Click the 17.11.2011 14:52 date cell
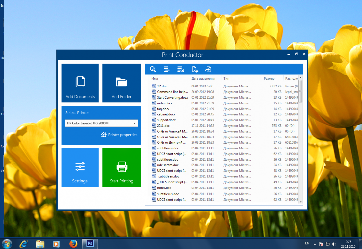Screen dimensions: 362x249 [x=202, y=126]
